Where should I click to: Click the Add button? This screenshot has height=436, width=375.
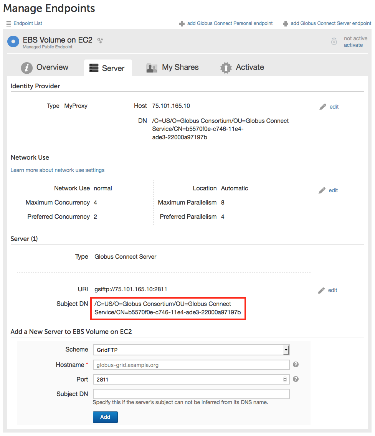point(105,417)
